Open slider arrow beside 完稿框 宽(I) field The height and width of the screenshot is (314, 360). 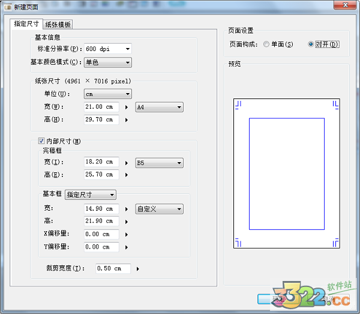(127, 163)
